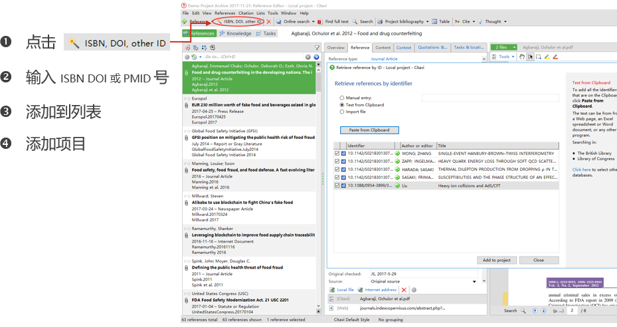The height and width of the screenshot is (327, 617).
Task: Open the File menu
Action: pyautogui.click(x=185, y=13)
